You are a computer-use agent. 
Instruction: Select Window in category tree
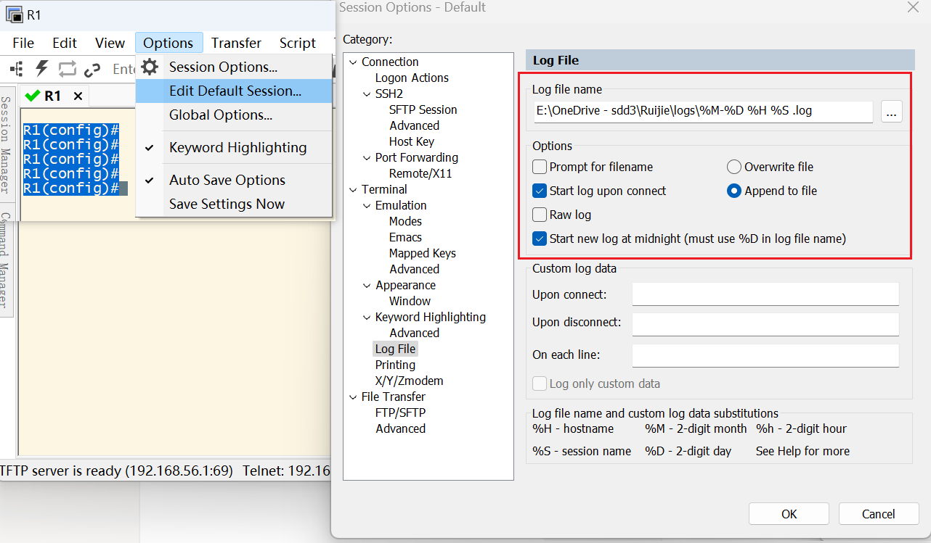410,301
